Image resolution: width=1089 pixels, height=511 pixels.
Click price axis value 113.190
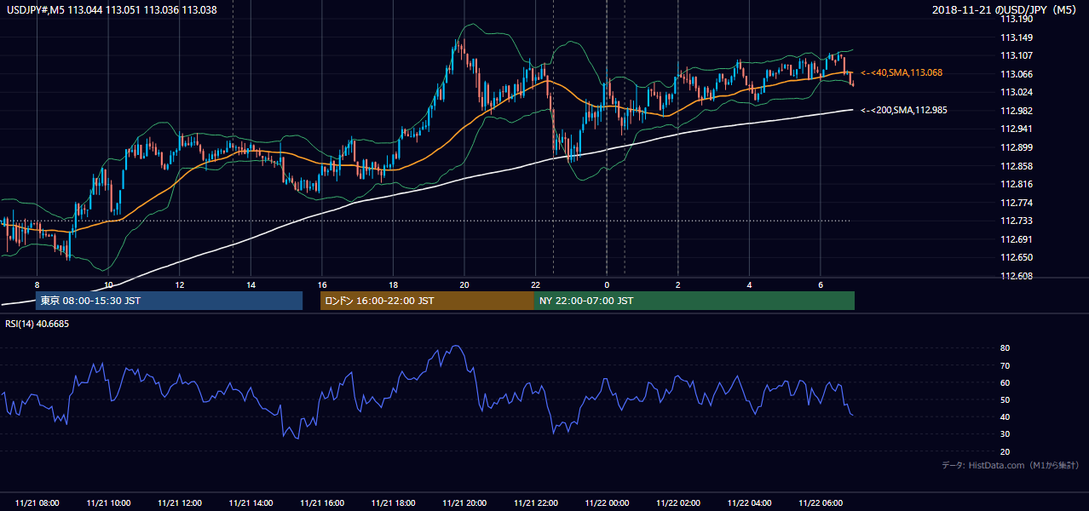click(x=1016, y=19)
